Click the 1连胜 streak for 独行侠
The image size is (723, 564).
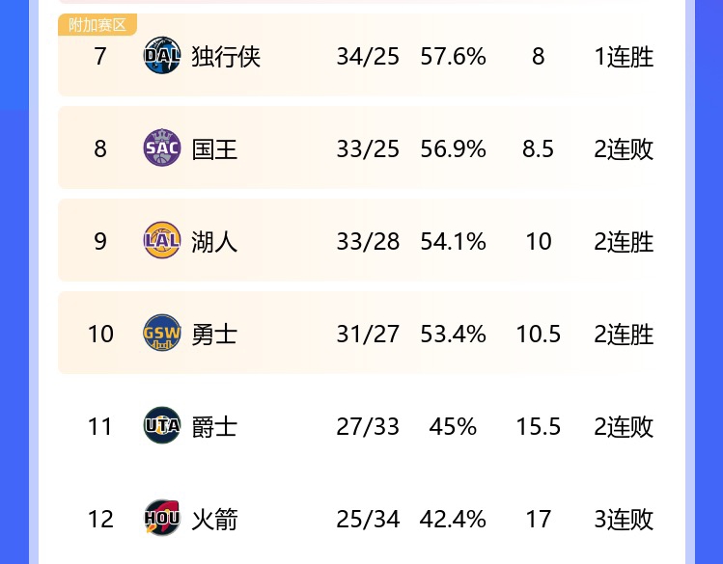pos(624,57)
